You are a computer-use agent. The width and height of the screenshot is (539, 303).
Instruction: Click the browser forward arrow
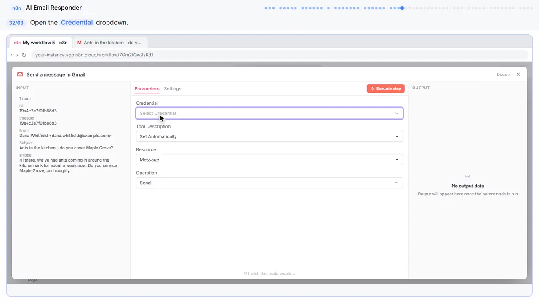coord(17,55)
